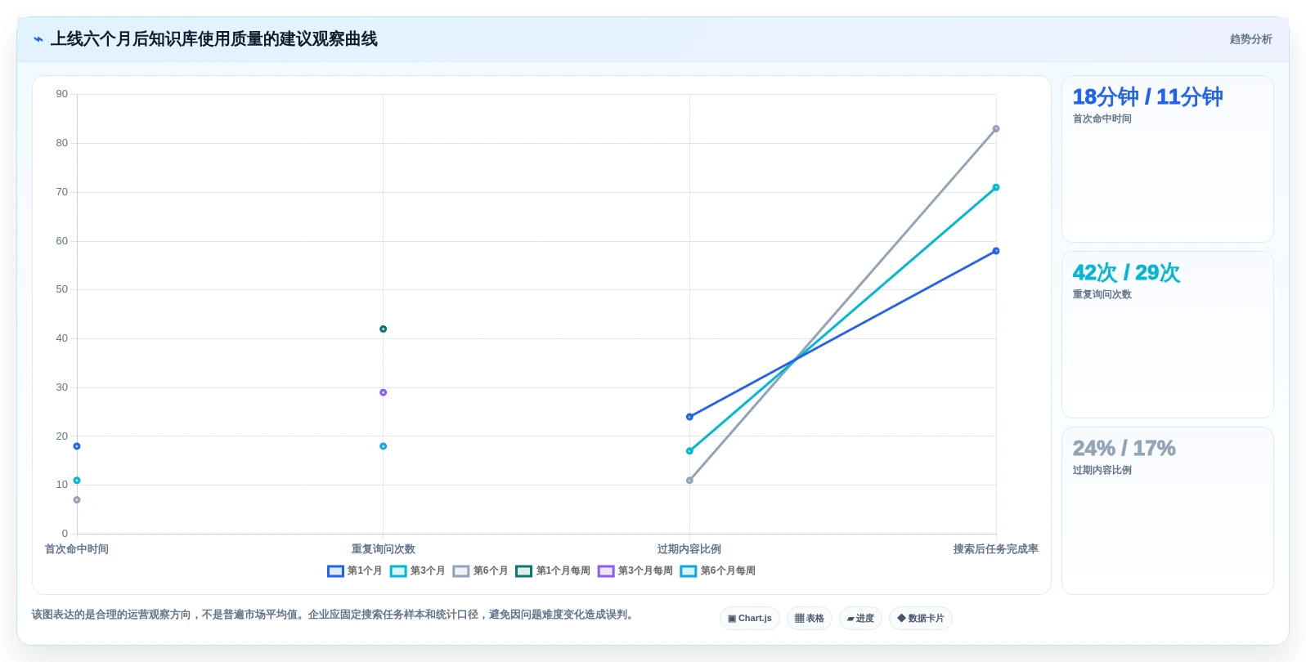Click the dark green point at 42 on 重复询问次数
The width and height of the screenshot is (1306, 662).
(x=383, y=329)
